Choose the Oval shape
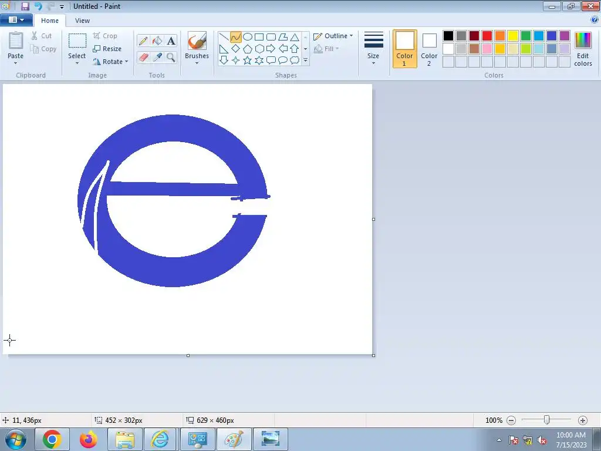The width and height of the screenshot is (601, 451). [x=248, y=37]
